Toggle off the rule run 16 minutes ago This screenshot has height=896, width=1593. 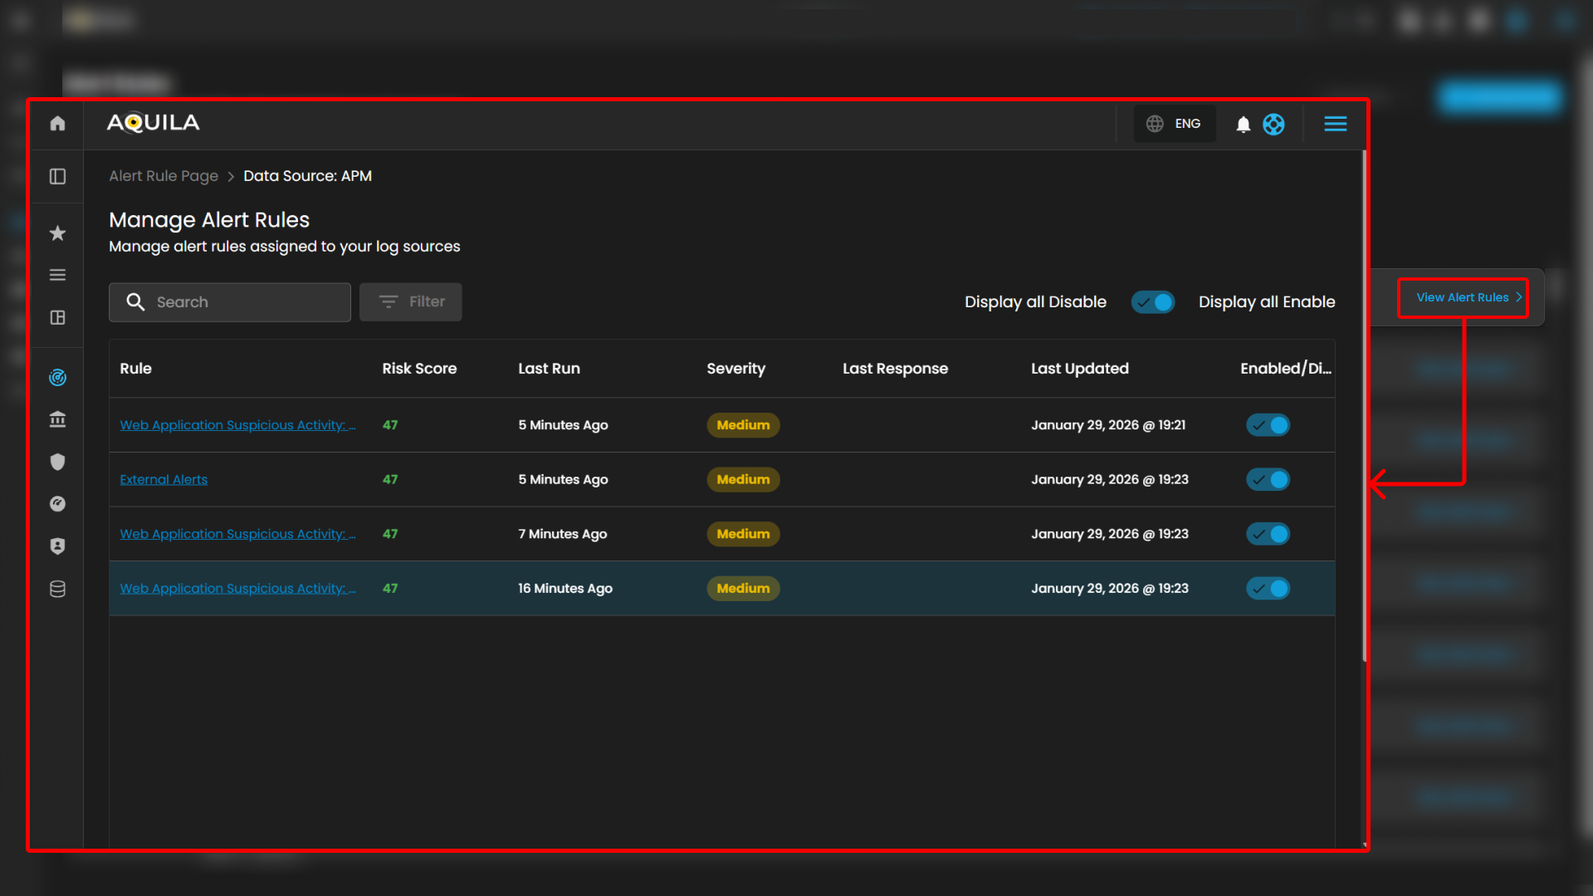(1268, 589)
